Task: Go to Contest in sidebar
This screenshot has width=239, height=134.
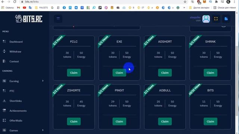Action: (x=14, y=61)
